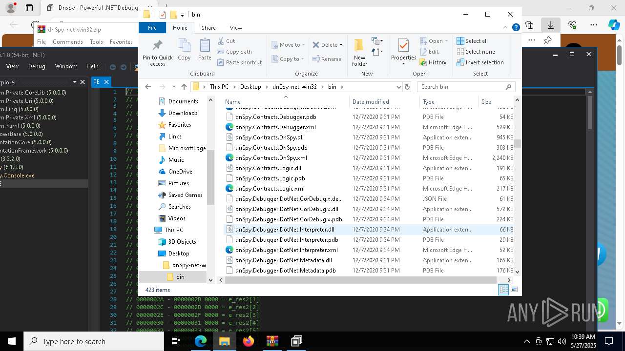Open address bar history dropdown
This screenshot has height=351, width=625.
click(x=398, y=87)
